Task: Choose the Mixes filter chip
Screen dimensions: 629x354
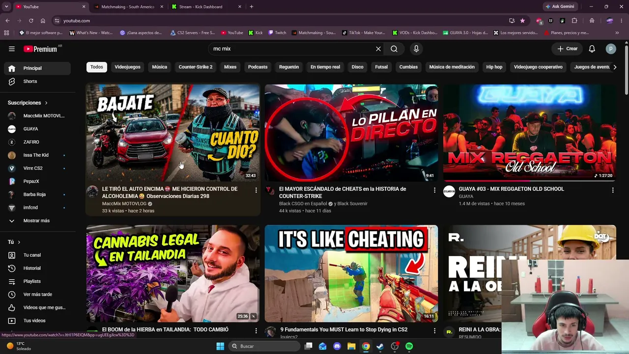Action: (x=230, y=67)
